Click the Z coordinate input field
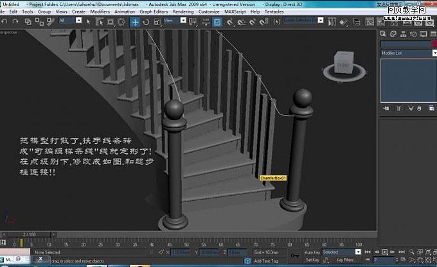The width and height of the screenshot is (437, 267). pyautogui.click(x=237, y=252)
